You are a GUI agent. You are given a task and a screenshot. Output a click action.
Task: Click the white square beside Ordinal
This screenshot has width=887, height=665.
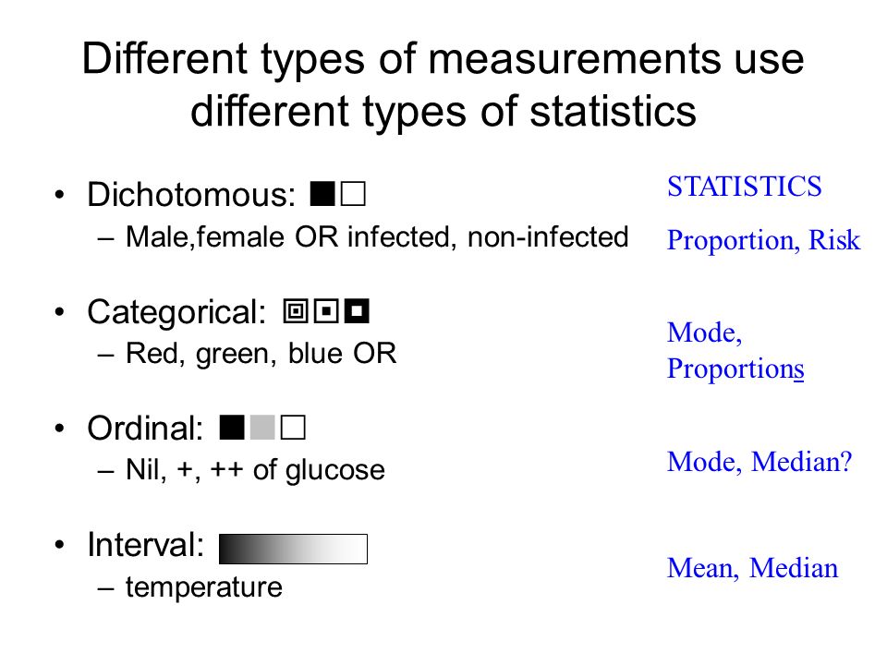pos(293,428)
